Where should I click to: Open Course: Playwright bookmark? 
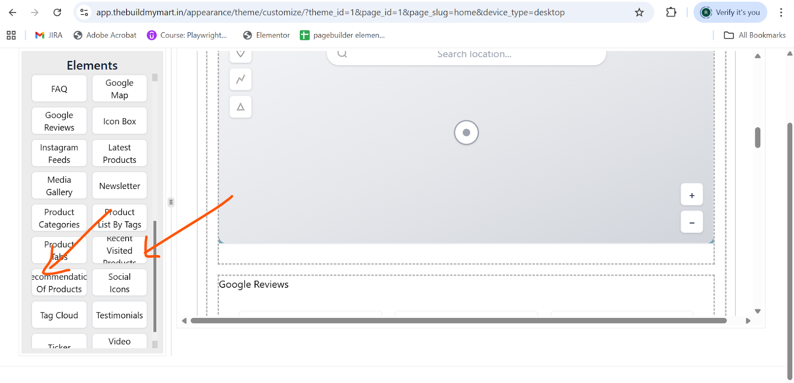tap(187, 35)
